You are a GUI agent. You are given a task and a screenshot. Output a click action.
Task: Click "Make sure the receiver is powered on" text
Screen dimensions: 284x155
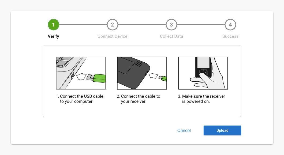(201, 99)
